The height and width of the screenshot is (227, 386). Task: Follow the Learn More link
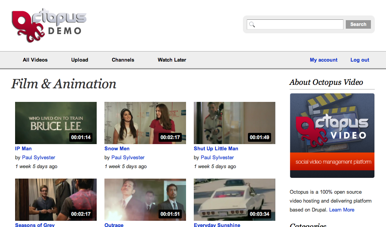coord(342,210)
